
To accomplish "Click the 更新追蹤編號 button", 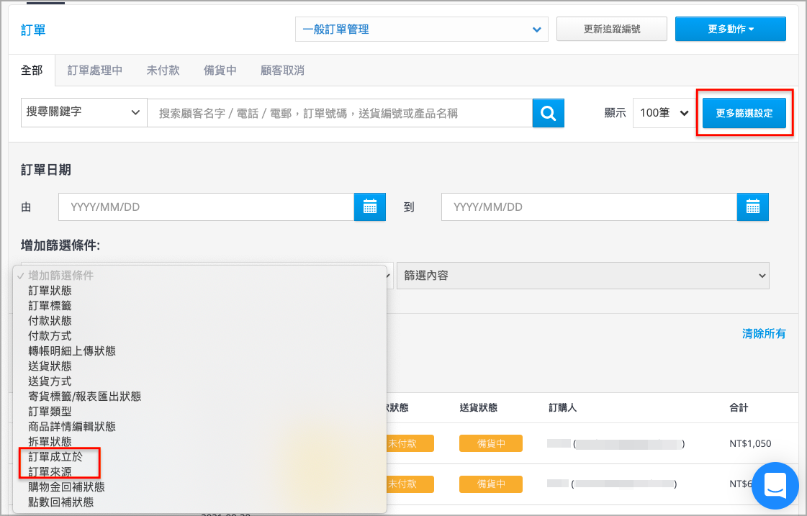I will tap(611, 29).
